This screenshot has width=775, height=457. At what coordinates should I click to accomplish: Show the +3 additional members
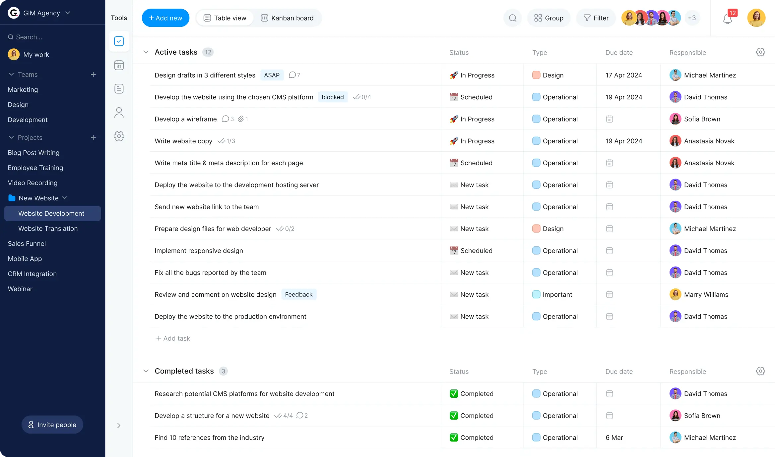pos(692,18)
